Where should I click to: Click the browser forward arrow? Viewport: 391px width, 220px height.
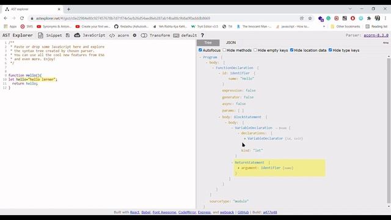(13, 18)
